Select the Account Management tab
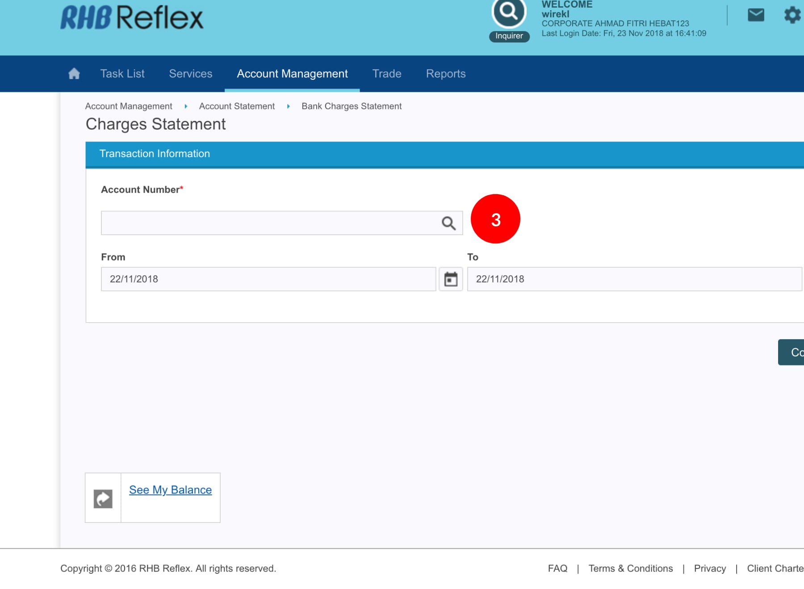 pyautogui.click(x=292, y=74)
